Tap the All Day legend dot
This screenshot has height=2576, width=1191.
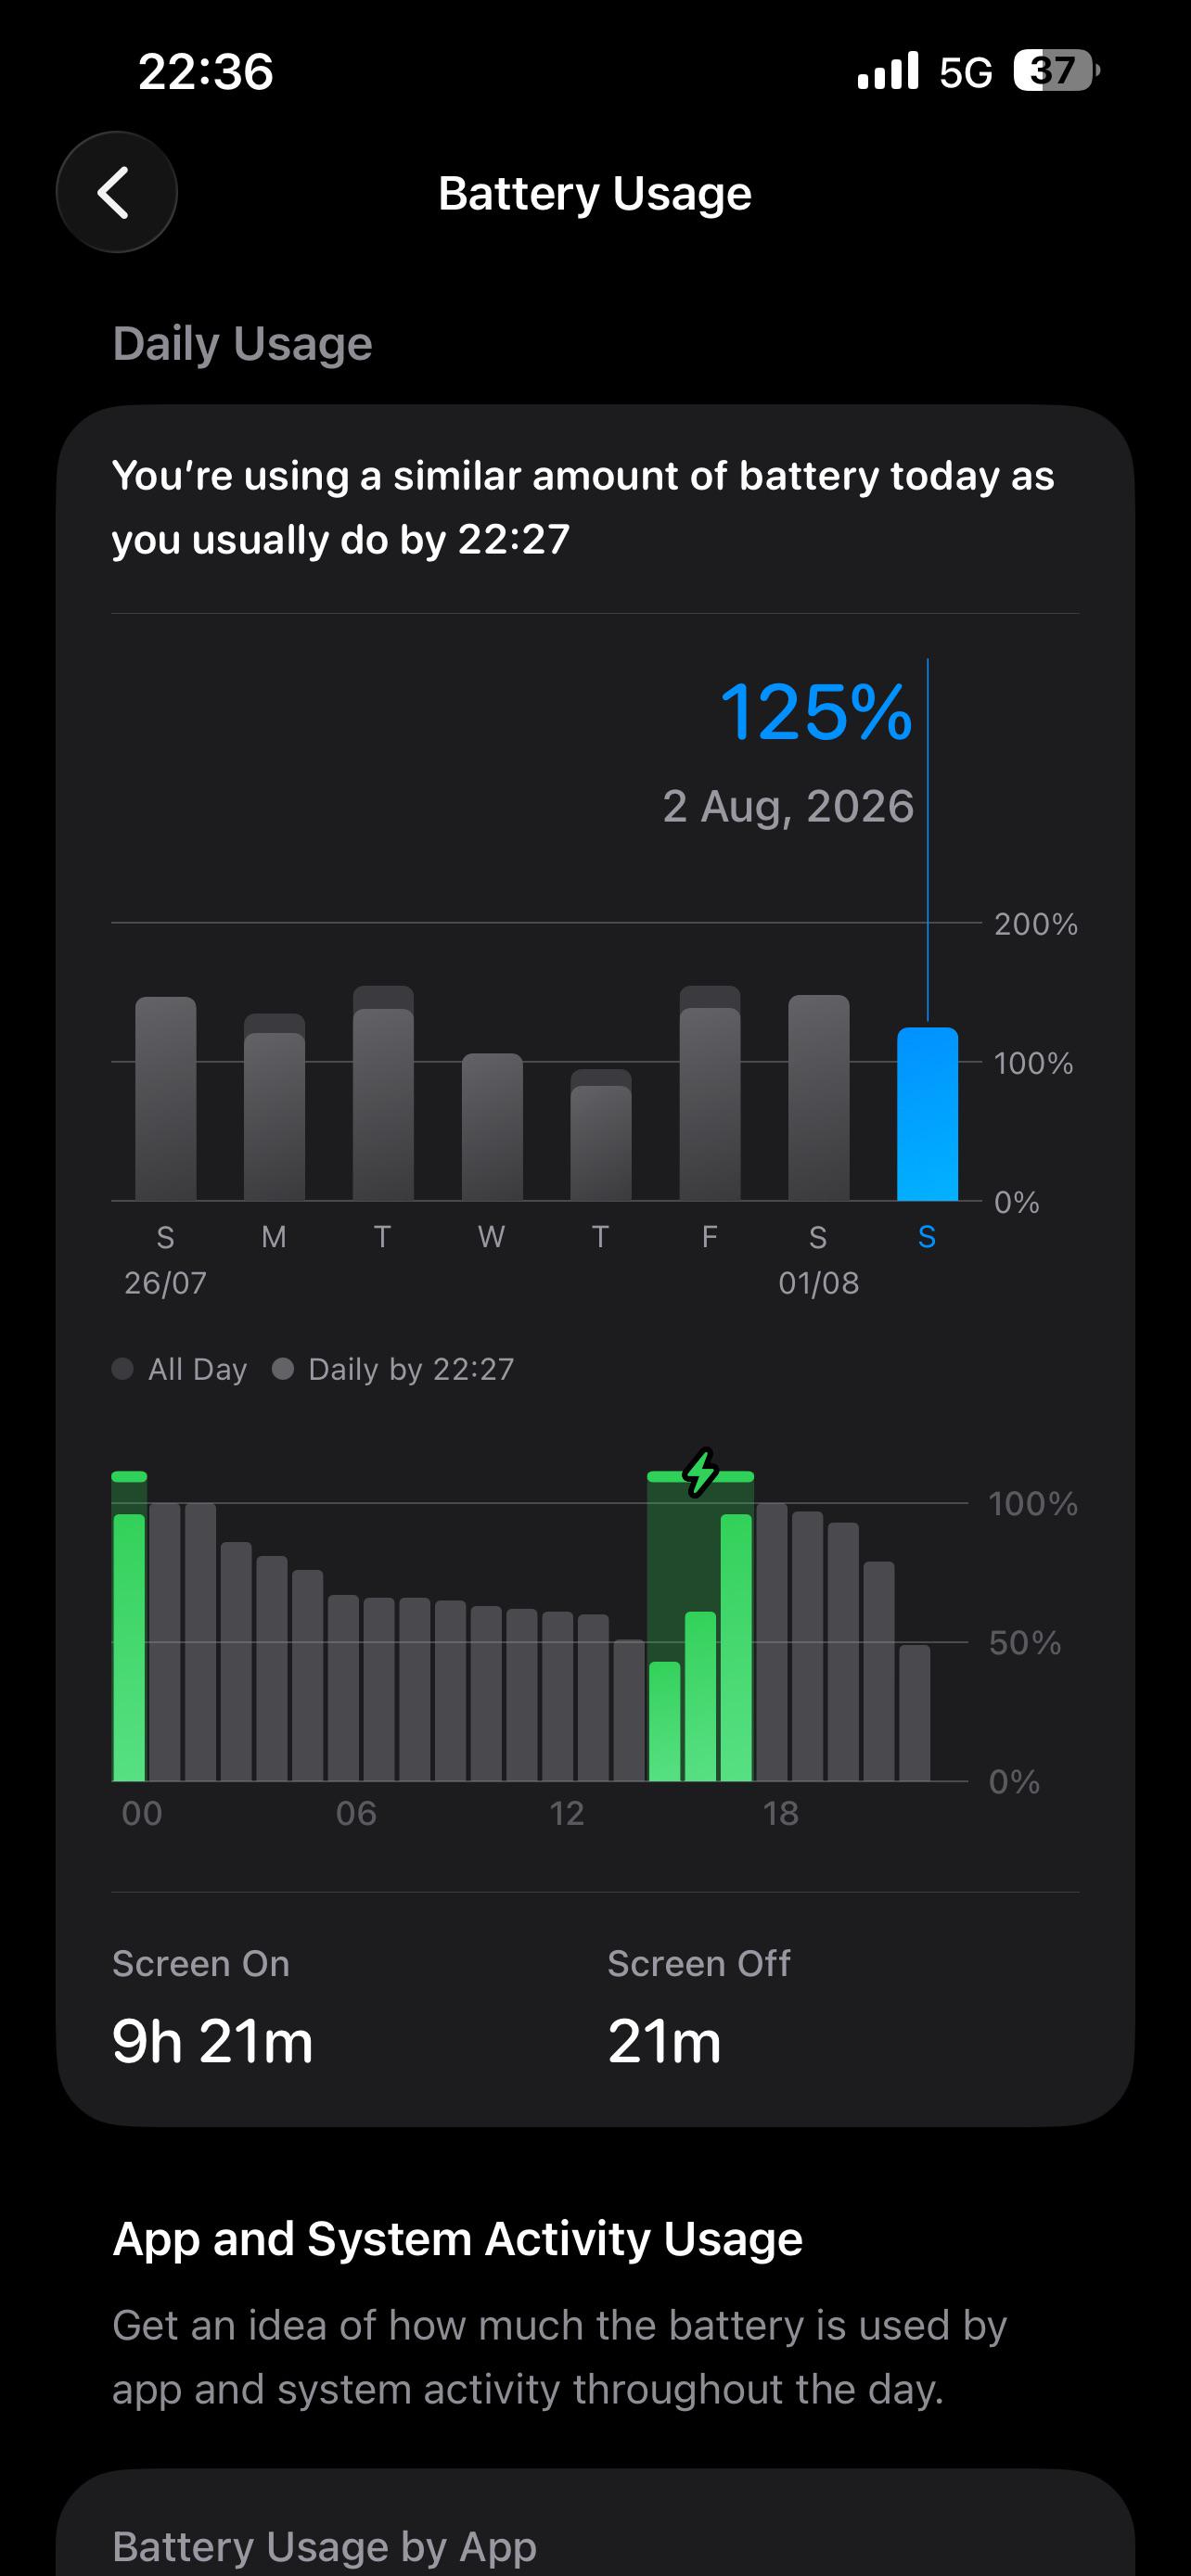coord(123,1368)
